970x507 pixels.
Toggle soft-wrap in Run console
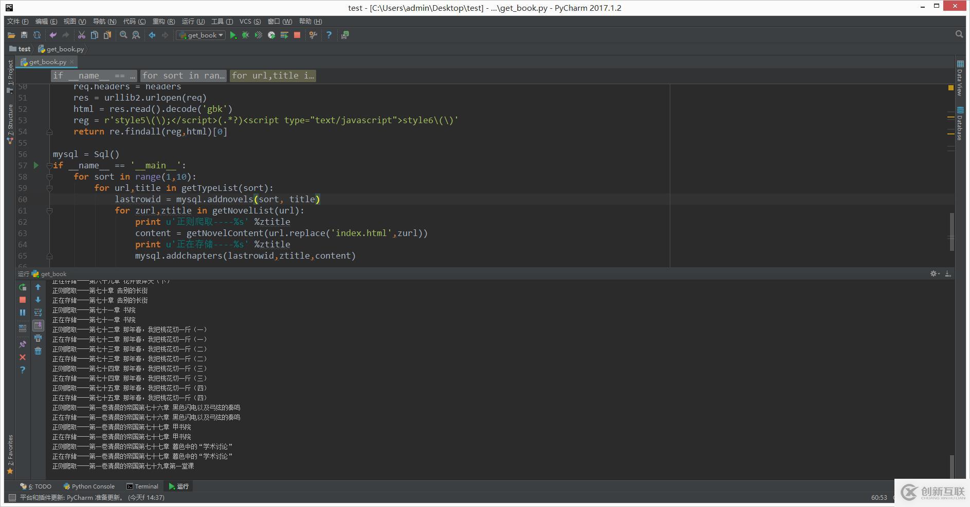click(38, 313)
